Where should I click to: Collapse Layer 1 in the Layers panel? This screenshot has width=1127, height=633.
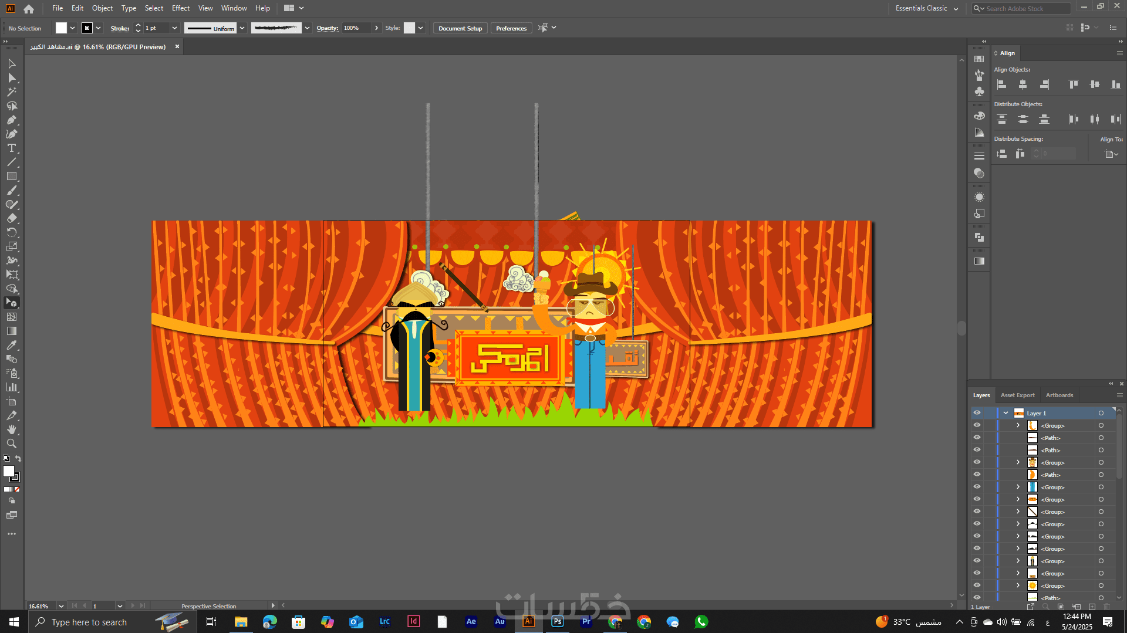point(1006,413)
